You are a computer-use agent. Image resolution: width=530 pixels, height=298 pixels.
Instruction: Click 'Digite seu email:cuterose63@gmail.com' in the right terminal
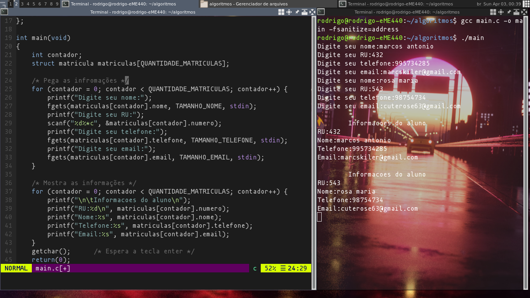tap(389, 106)
